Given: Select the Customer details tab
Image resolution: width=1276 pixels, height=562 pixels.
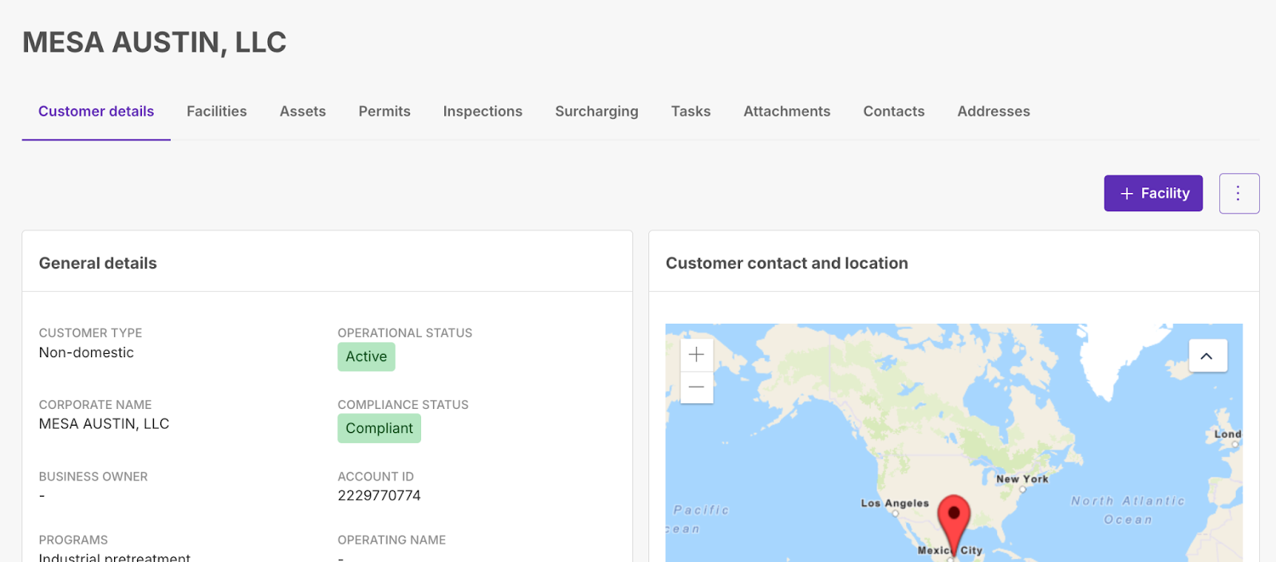Looking at the screenshot, I should [x=96, y=112].
